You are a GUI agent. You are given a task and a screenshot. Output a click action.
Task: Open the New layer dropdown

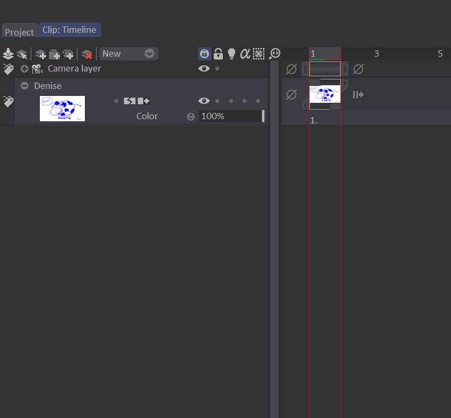[x=127, y=54]
